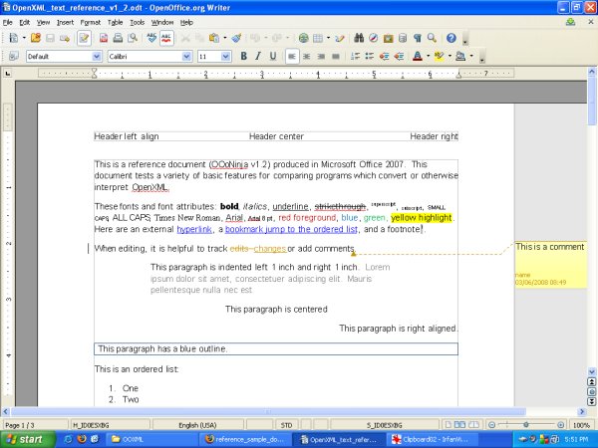
Task: Click the Export as PDF icon
Action: [104, 38]
